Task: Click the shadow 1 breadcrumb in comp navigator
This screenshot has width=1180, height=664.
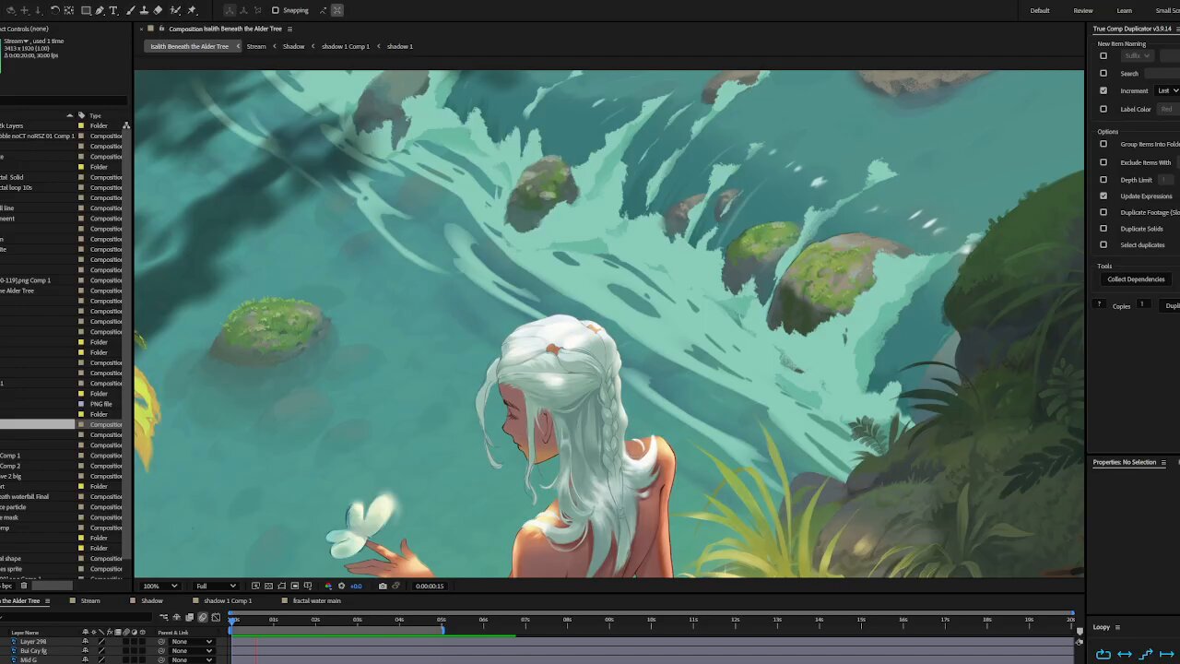Action: (x=399, y=46)
